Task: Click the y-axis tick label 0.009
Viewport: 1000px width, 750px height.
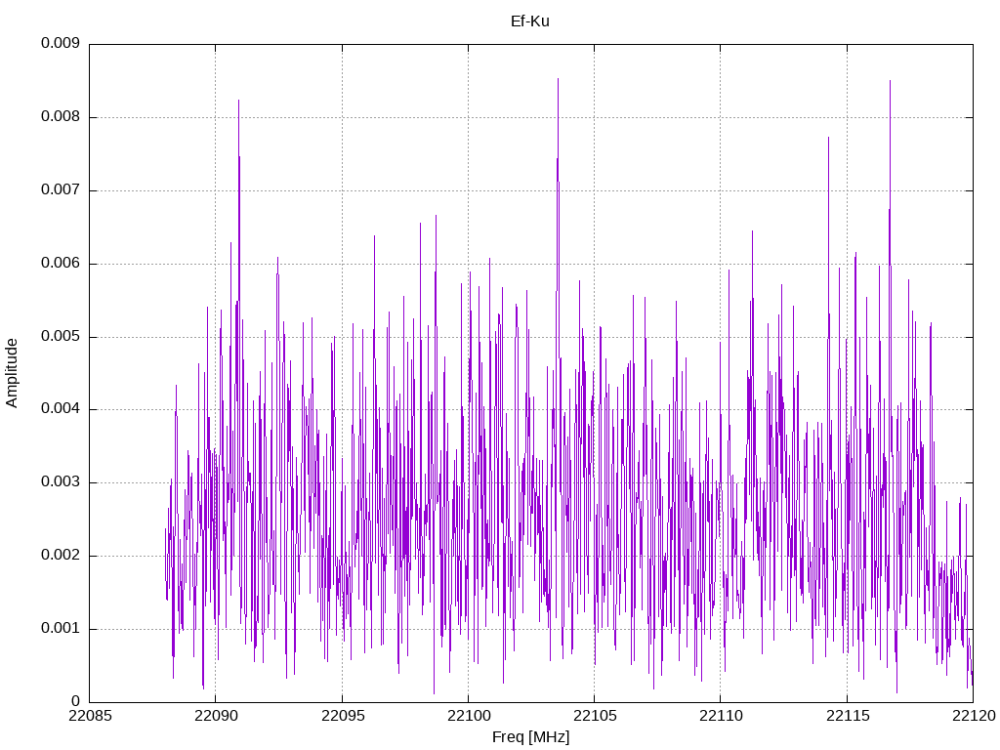Action: tap(61, 43)
